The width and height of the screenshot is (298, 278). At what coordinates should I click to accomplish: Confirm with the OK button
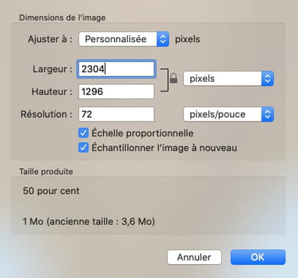click(258, 257)
